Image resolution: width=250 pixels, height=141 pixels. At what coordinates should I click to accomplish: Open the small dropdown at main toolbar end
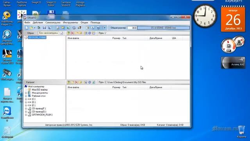[x=104, y=28]
